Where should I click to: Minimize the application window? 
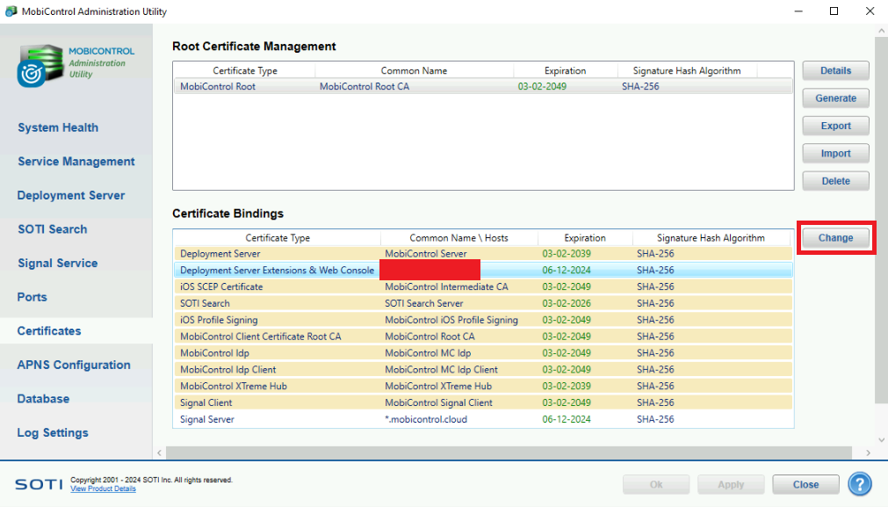[x=798, y=11]
